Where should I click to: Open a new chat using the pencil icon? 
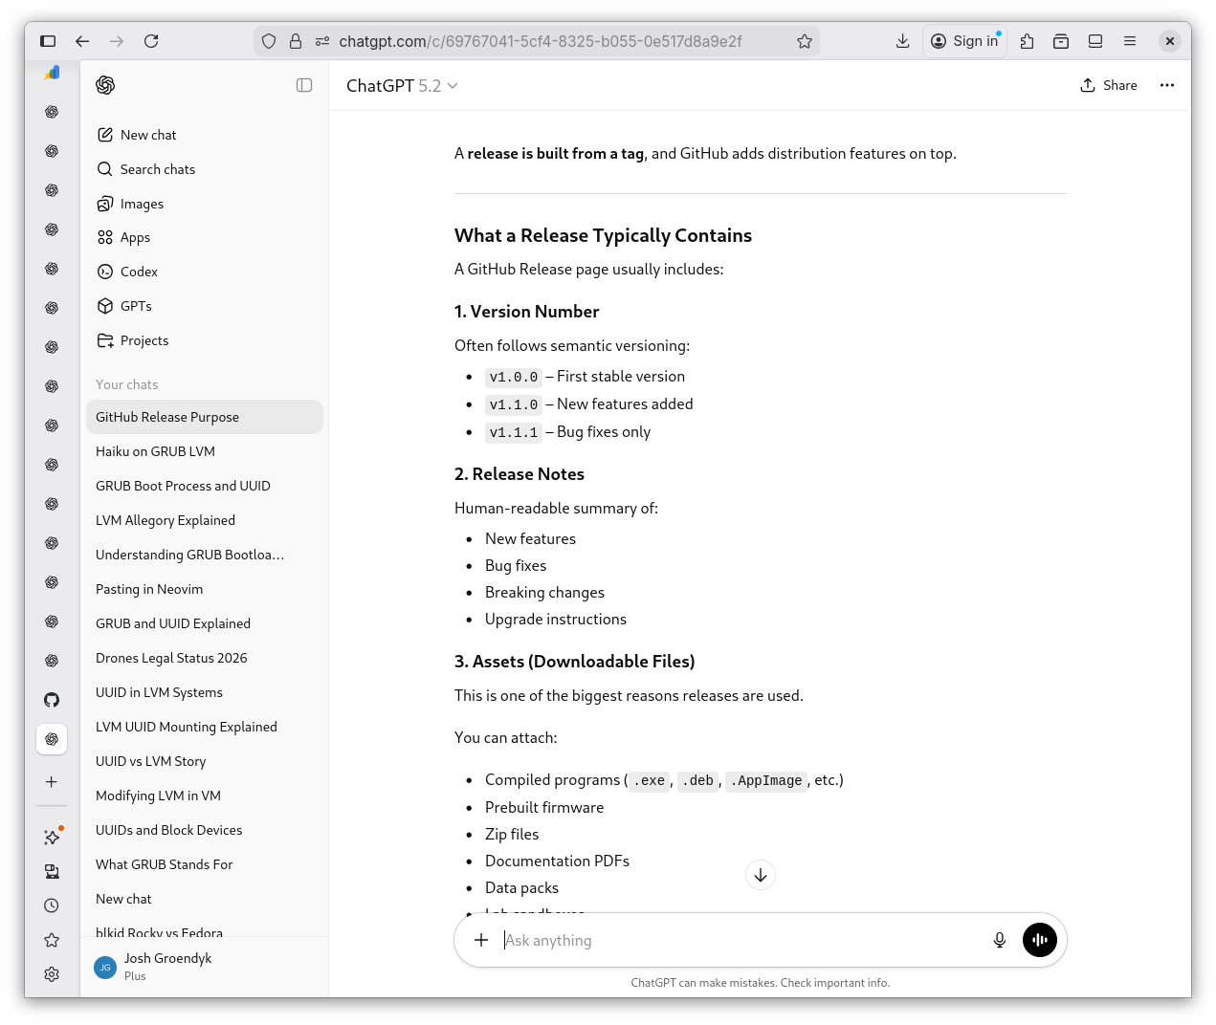107,135
